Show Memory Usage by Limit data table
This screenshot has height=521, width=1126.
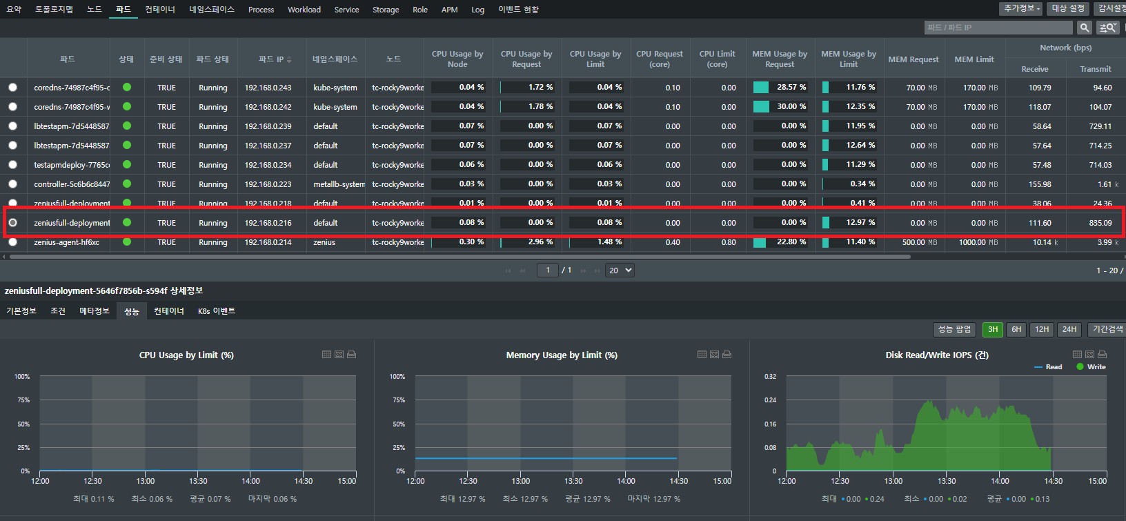[702, 355]
